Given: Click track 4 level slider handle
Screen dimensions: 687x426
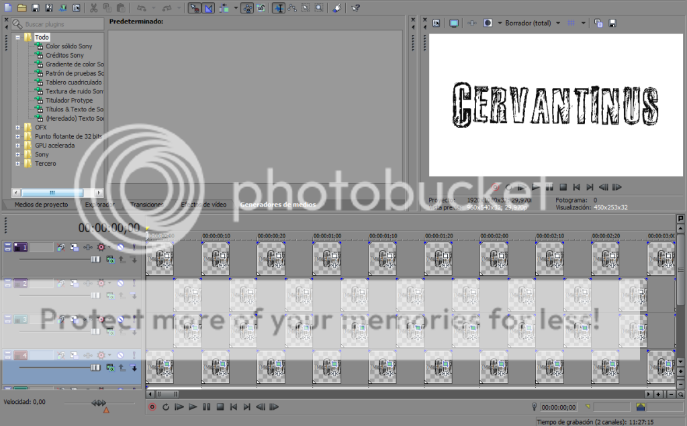Looking at the screenshot, I should click(x=95, y=368).
